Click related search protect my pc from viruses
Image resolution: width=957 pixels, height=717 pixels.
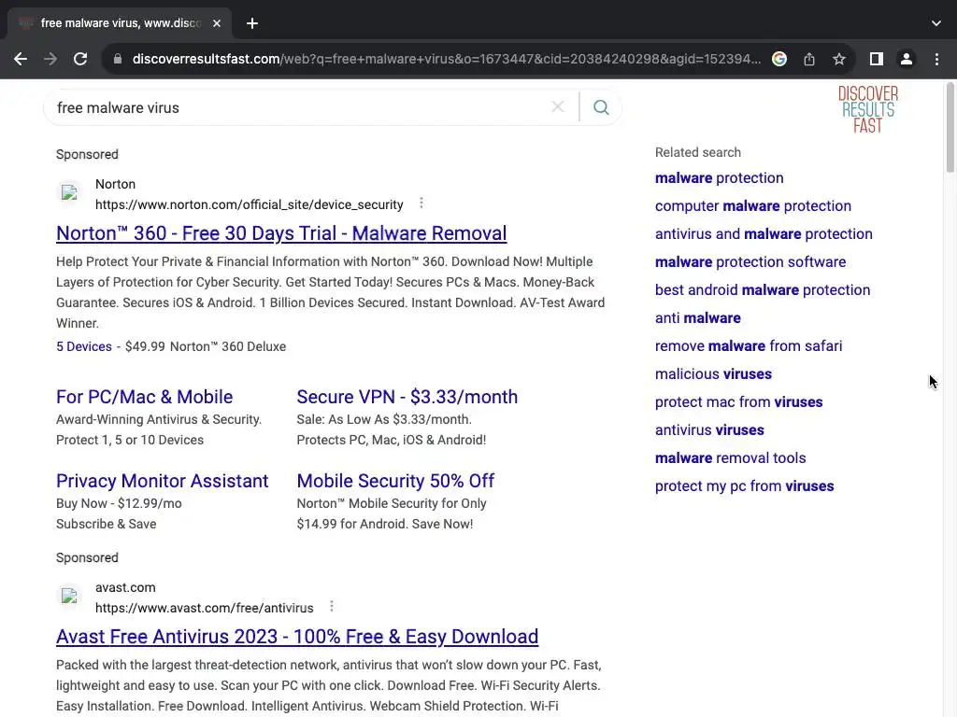(x=744, y=486)
